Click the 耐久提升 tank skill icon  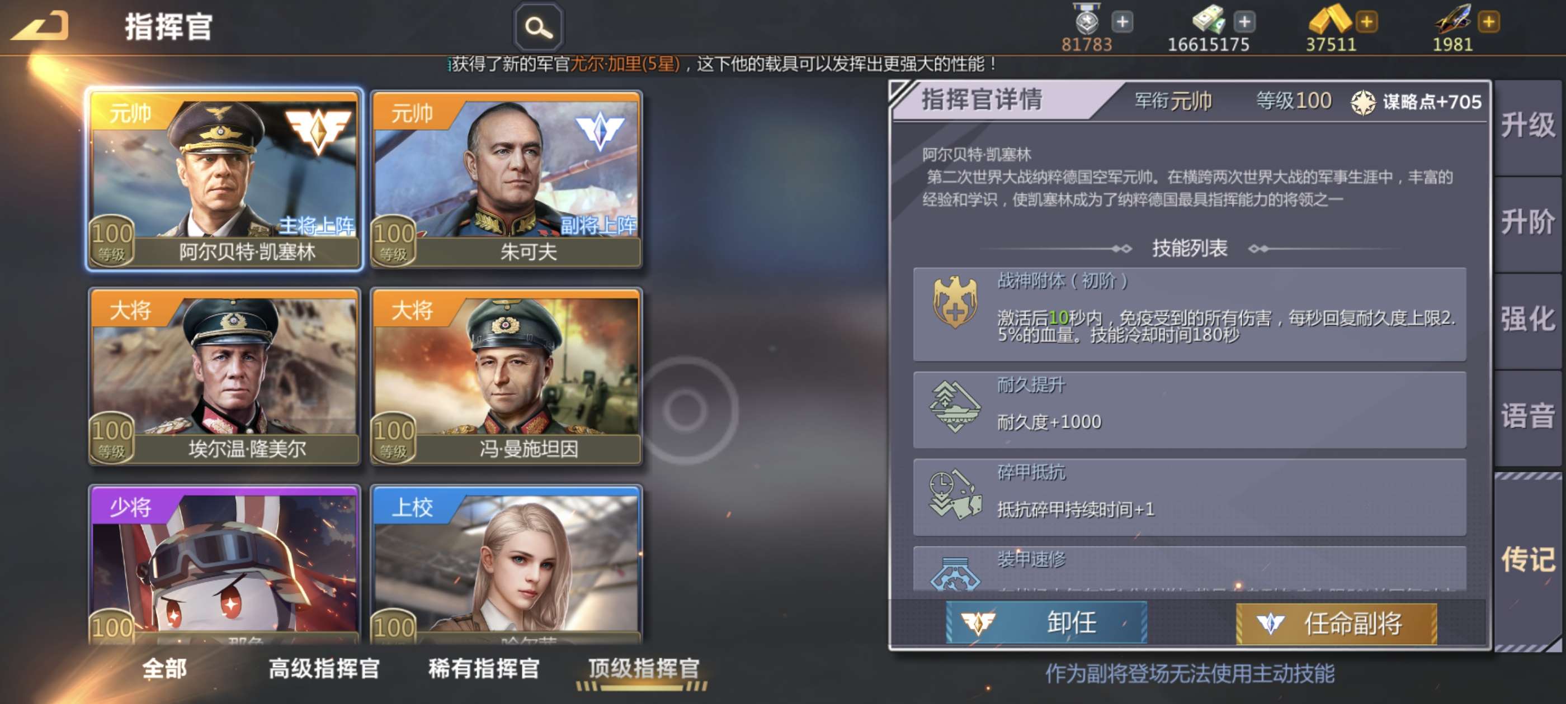tap(955, 406)
